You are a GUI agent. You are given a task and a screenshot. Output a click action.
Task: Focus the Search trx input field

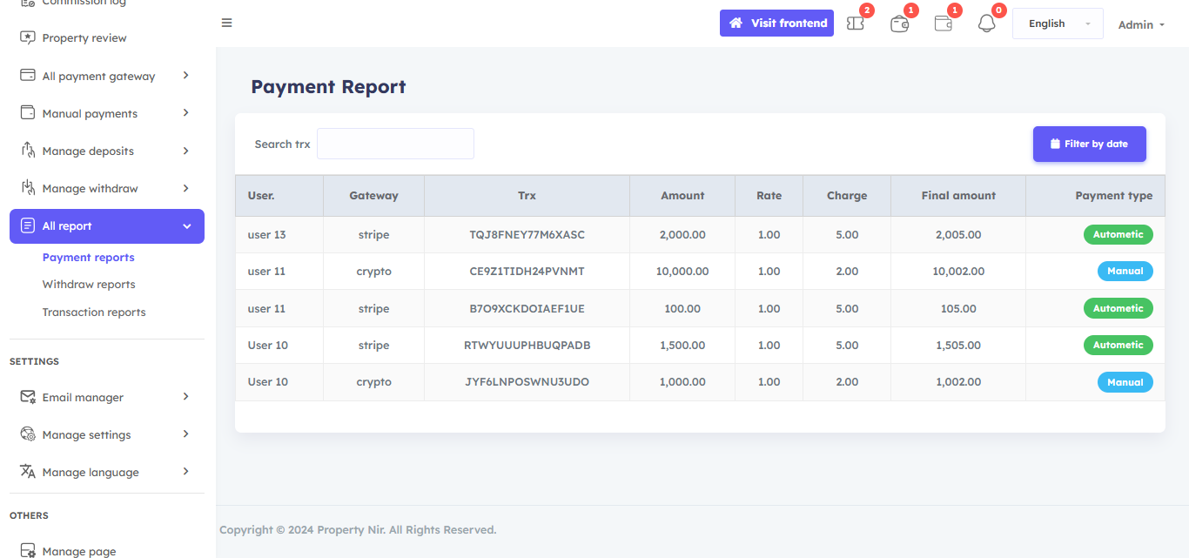point(395,144)
